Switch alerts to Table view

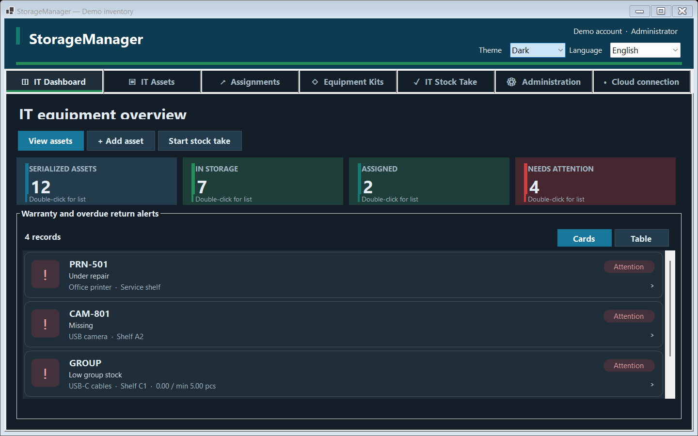[x=641, y=238]
